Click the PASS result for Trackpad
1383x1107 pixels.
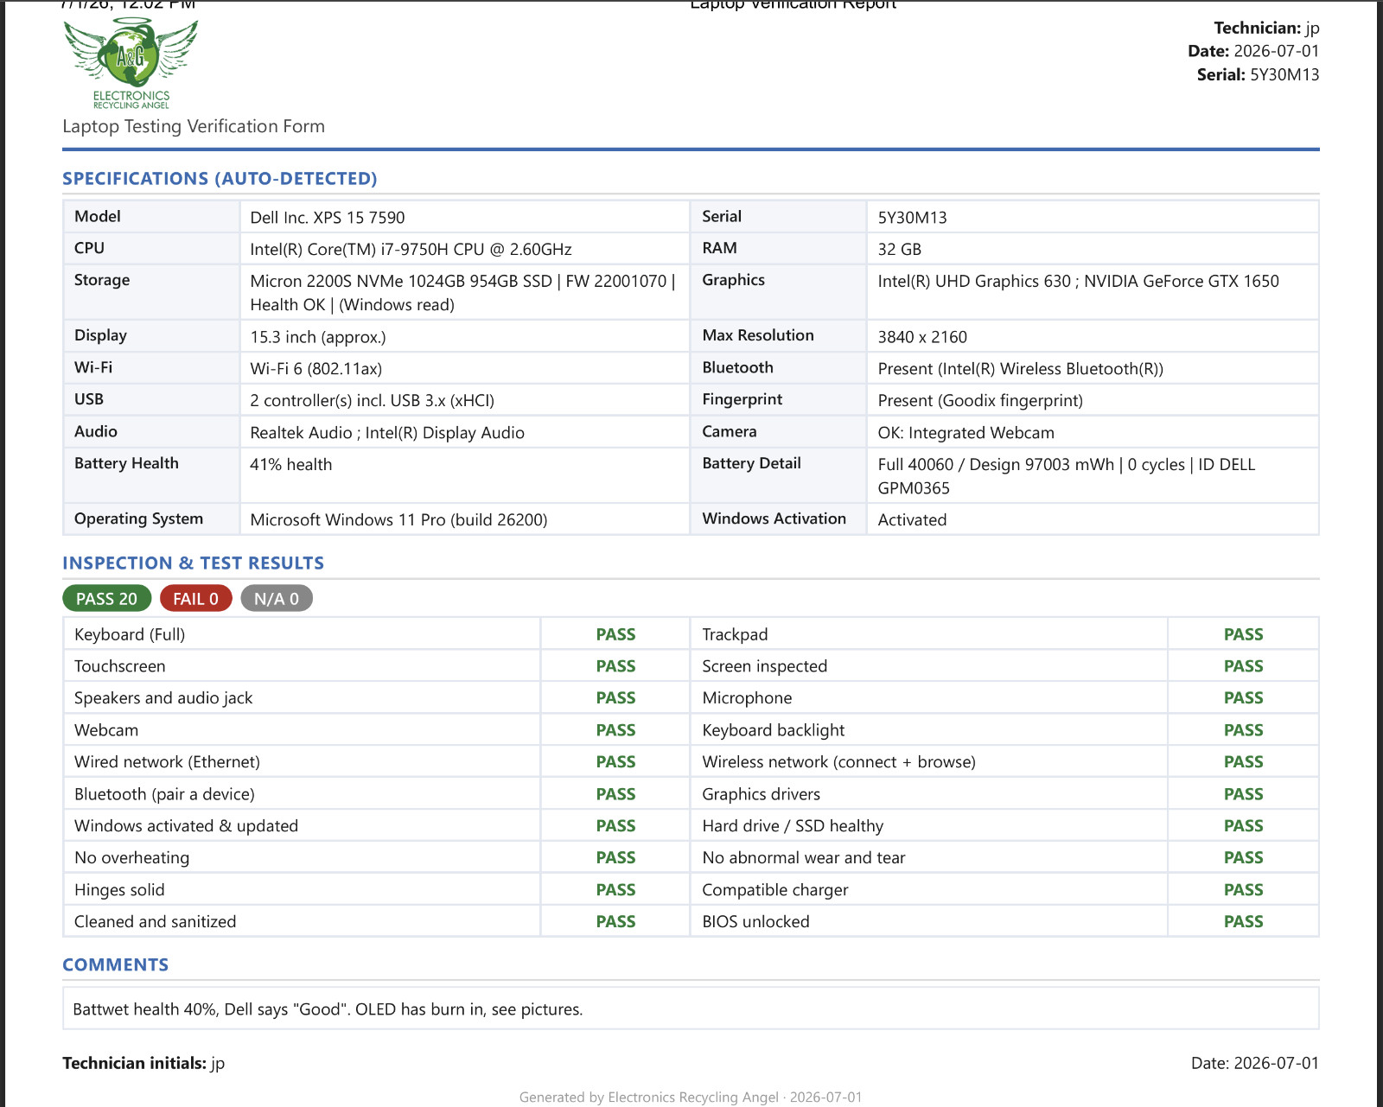[1244, 634]
